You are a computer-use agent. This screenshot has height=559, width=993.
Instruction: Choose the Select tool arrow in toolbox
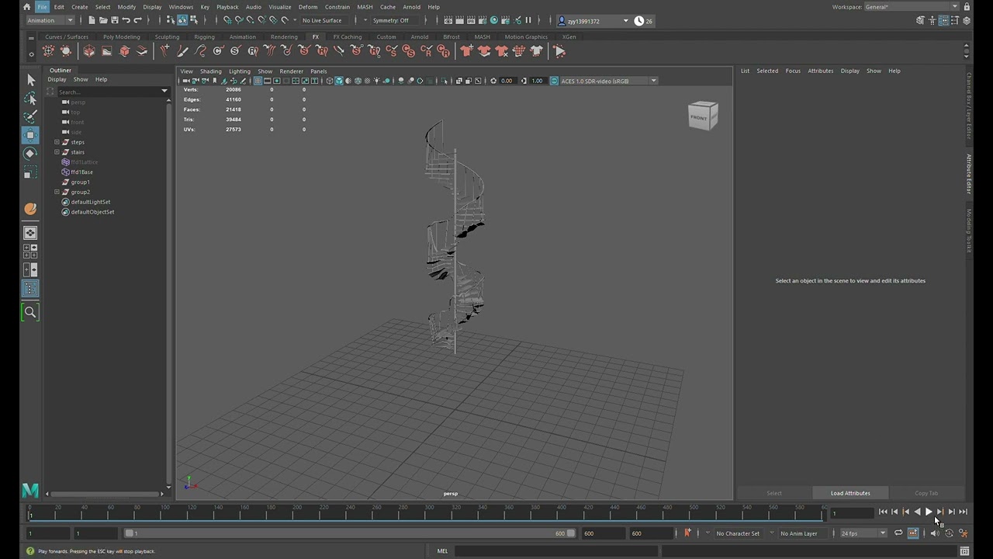tap(30, 80)
